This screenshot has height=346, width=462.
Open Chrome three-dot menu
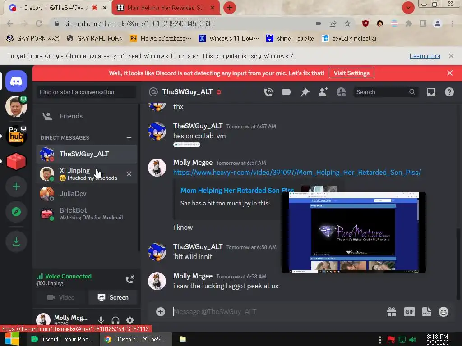[452, 23]
